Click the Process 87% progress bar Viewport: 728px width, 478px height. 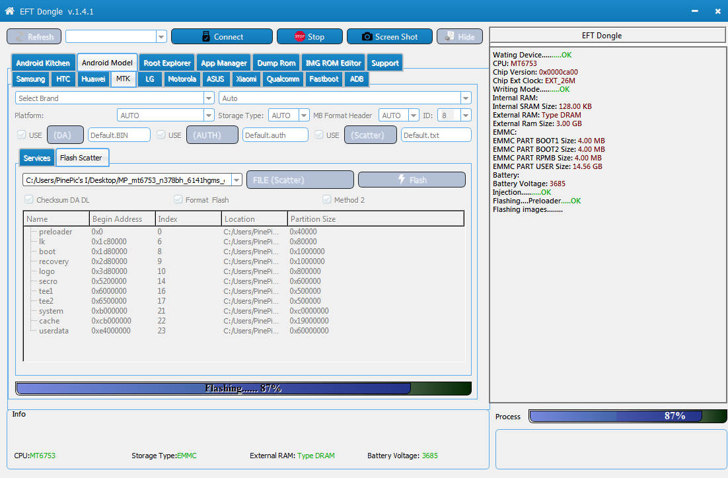click(627, 416)
